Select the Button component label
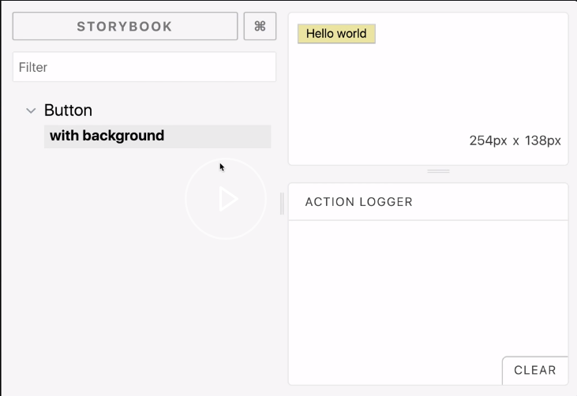This screenshot has width=577, height=396. pyautogui.click(x=68, y=110)
